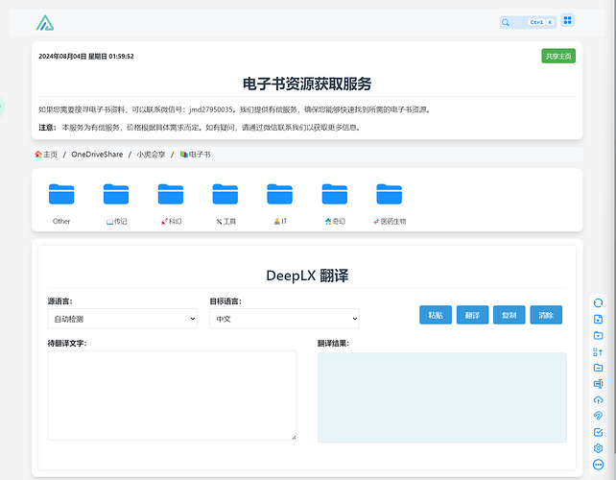The height and width of the screenshot is (480, 616).
Task: Click the 翻译结果 output box
Action: pos(442,397)
